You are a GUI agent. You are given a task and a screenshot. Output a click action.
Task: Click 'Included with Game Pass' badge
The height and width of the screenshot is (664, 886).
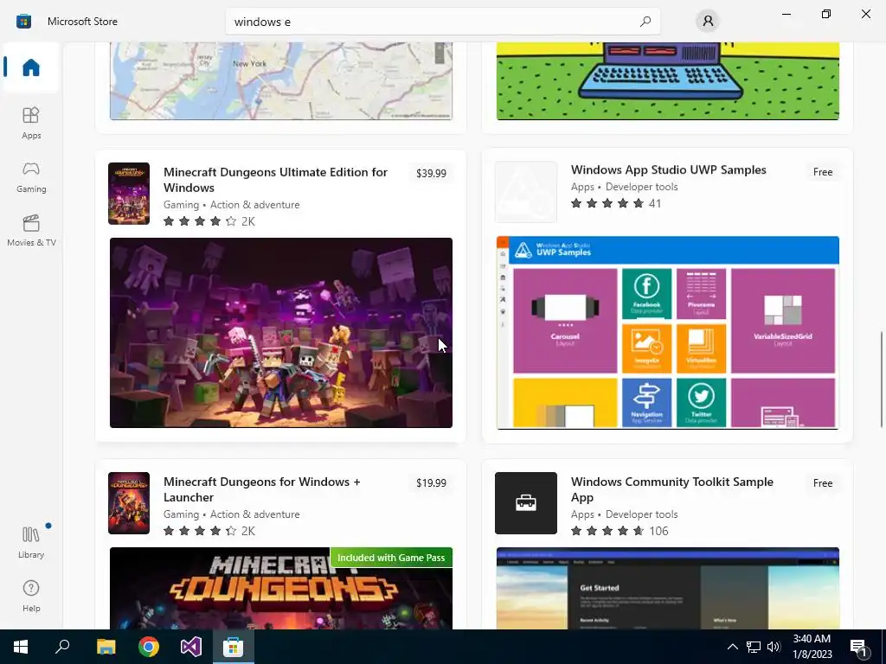click(391, 558)
